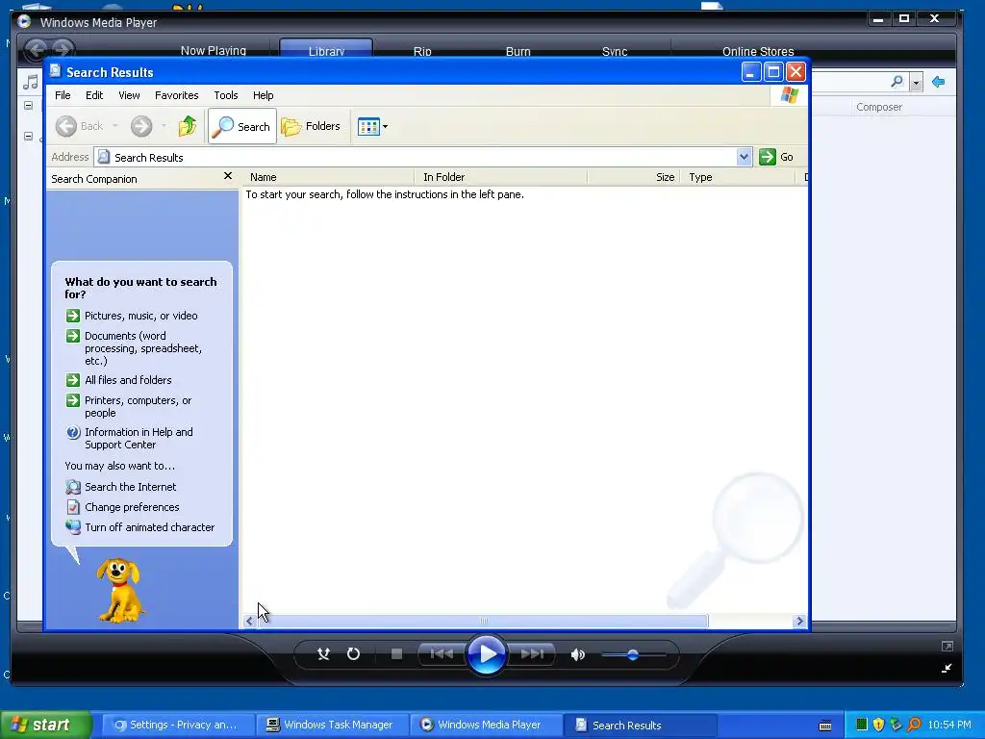Toggle repeat in Media Player

(x=354, y=654)
